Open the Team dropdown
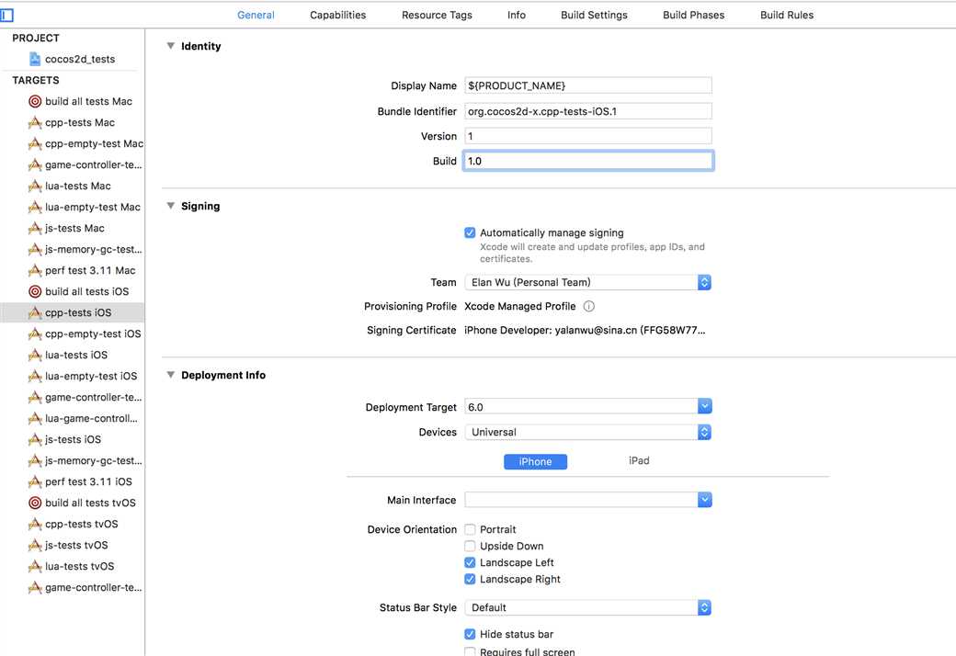The image size is (956, 656). click(x=587, y=282)
